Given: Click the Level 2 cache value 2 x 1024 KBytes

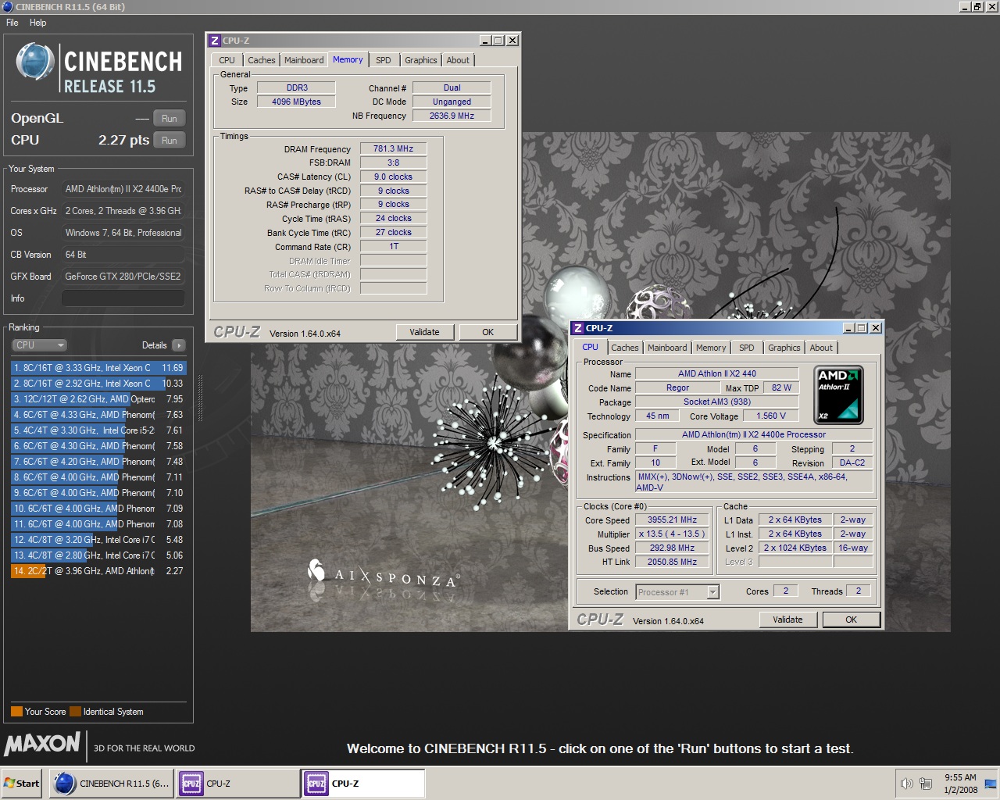Looking at the screenshot, I should 795,548.
